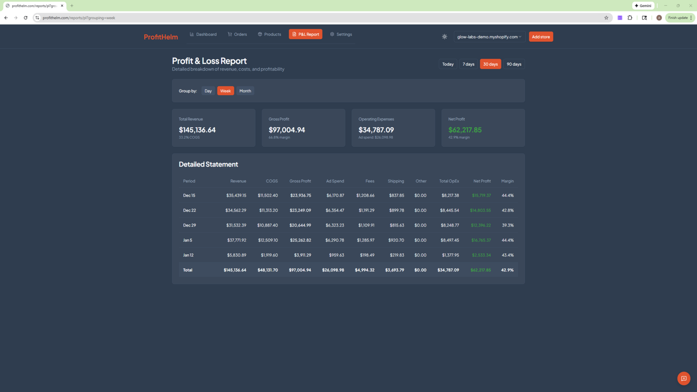
Task: Click the Ad Spend column header
Action: 335,181
